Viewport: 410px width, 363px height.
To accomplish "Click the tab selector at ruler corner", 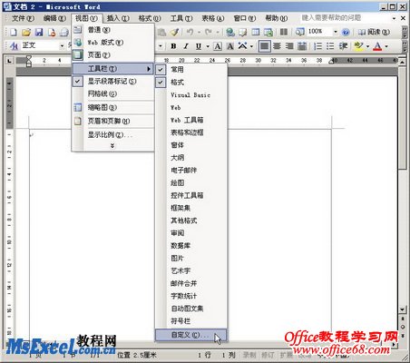I will coord(10,61).
